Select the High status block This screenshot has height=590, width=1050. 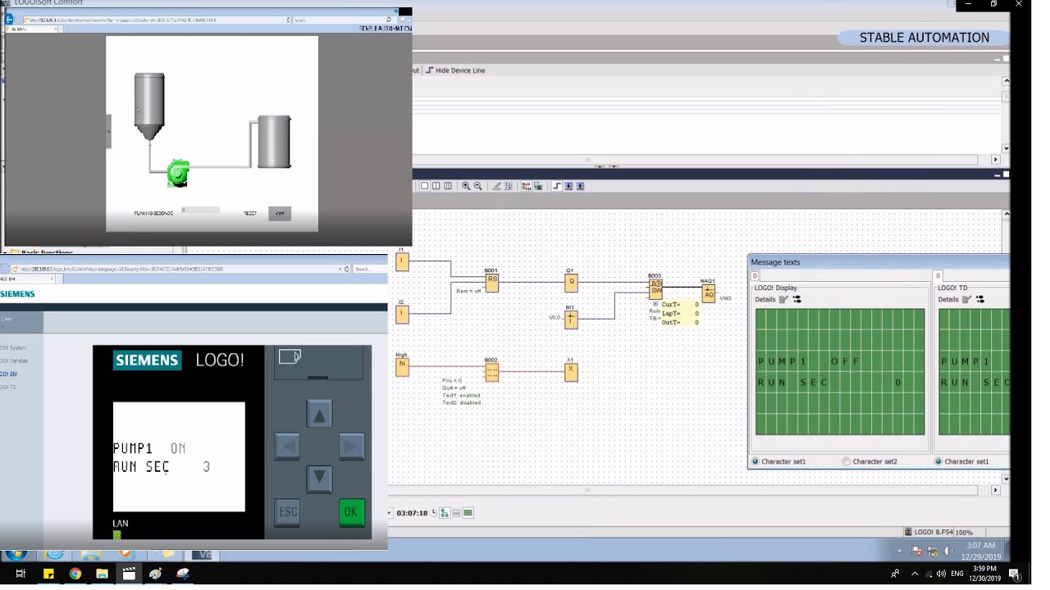[x=402, y=367]
